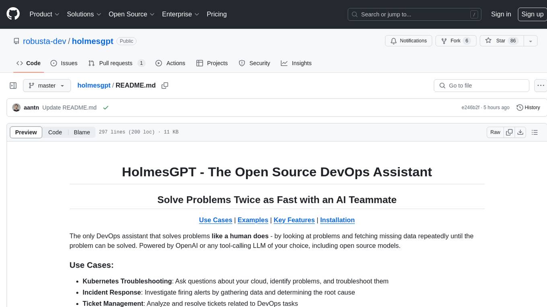
Task: Switch to the Issues tab
Action: point(64,63)
